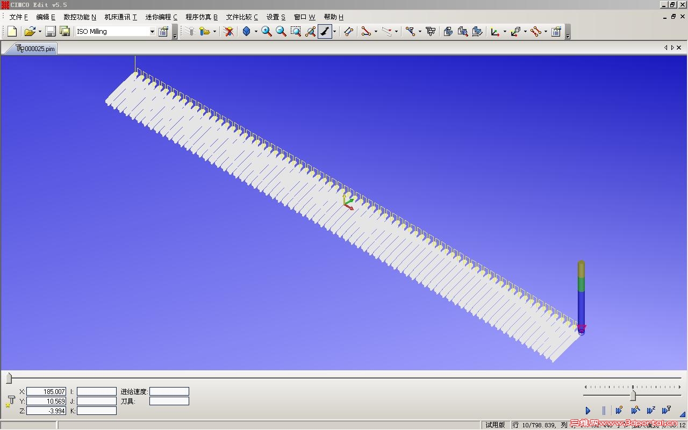Click the 试用版 status bar label
The height and width of the screenshot is (430, 688).
click(x=495, y=425)
